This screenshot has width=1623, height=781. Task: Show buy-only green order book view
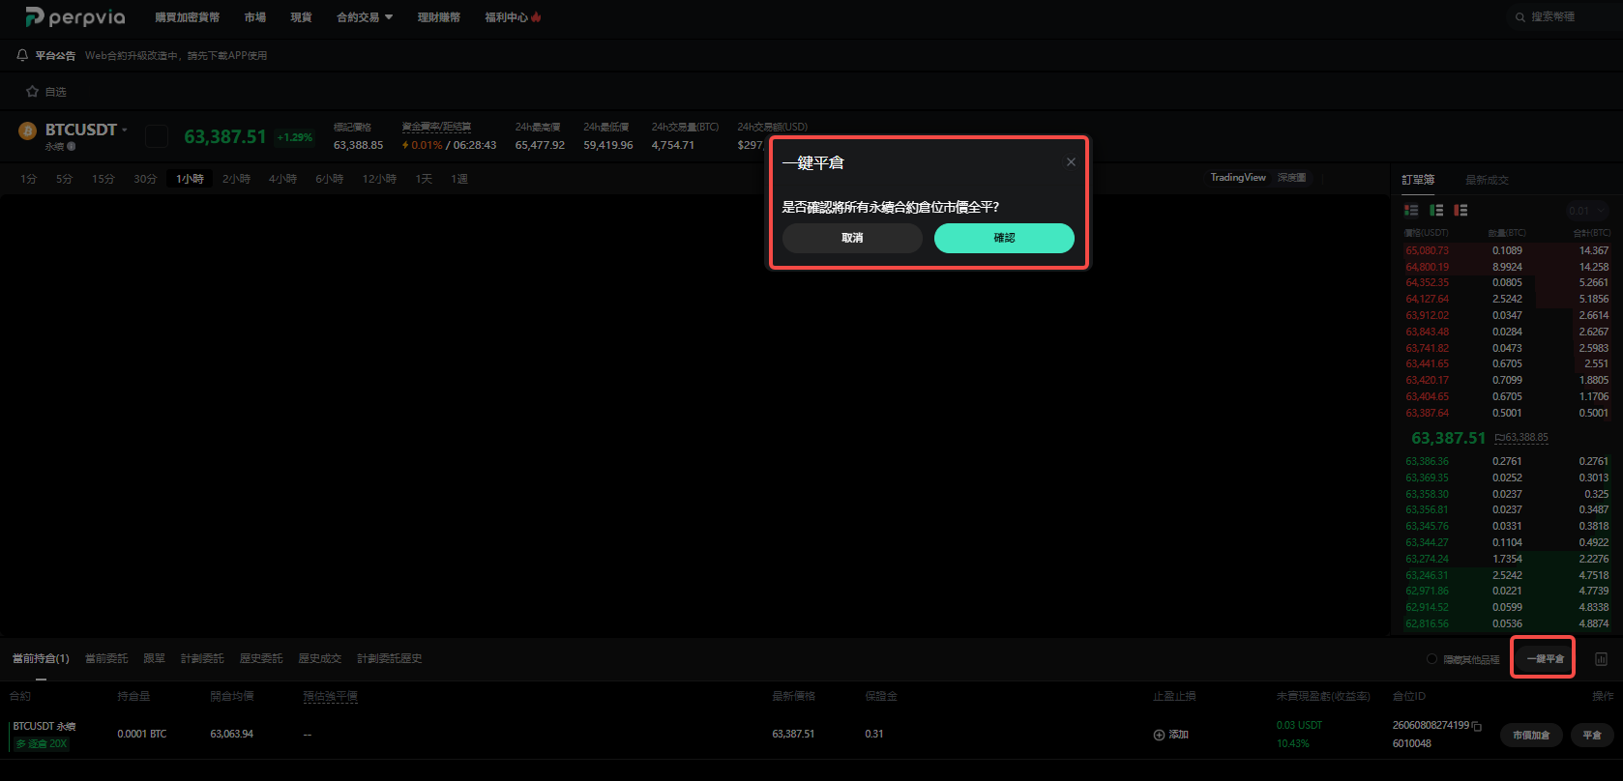click(x=1436, y=210)
